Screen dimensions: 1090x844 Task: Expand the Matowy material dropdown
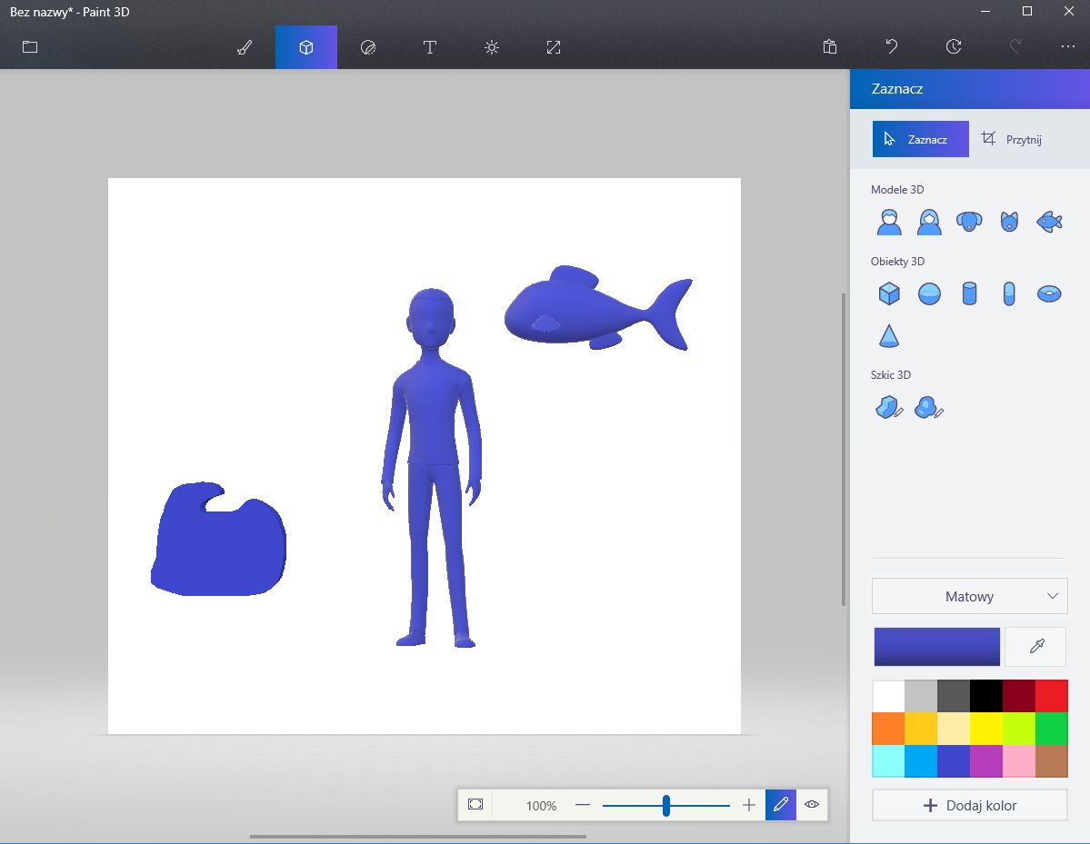click(969, 597)
